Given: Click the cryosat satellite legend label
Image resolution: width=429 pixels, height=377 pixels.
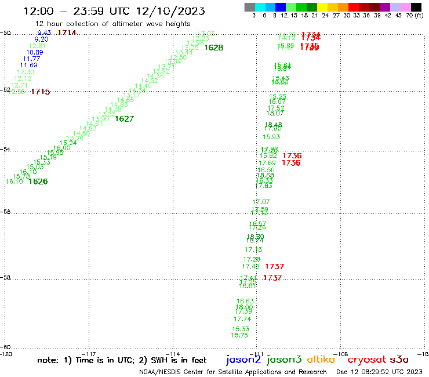Looking at the screenshot, I should tap(367, 360).
